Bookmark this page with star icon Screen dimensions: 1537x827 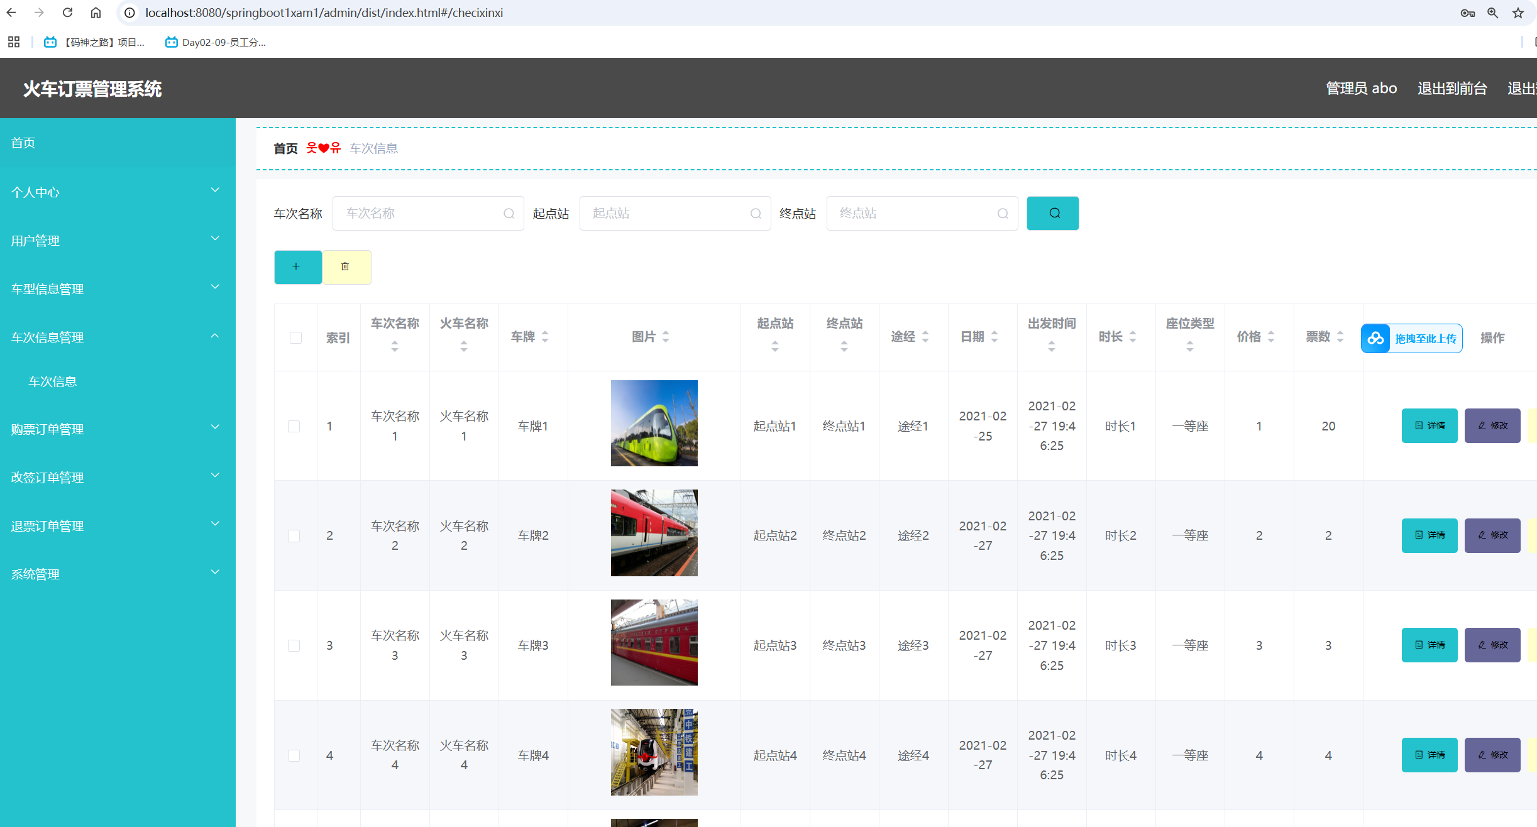(1518, 13)
